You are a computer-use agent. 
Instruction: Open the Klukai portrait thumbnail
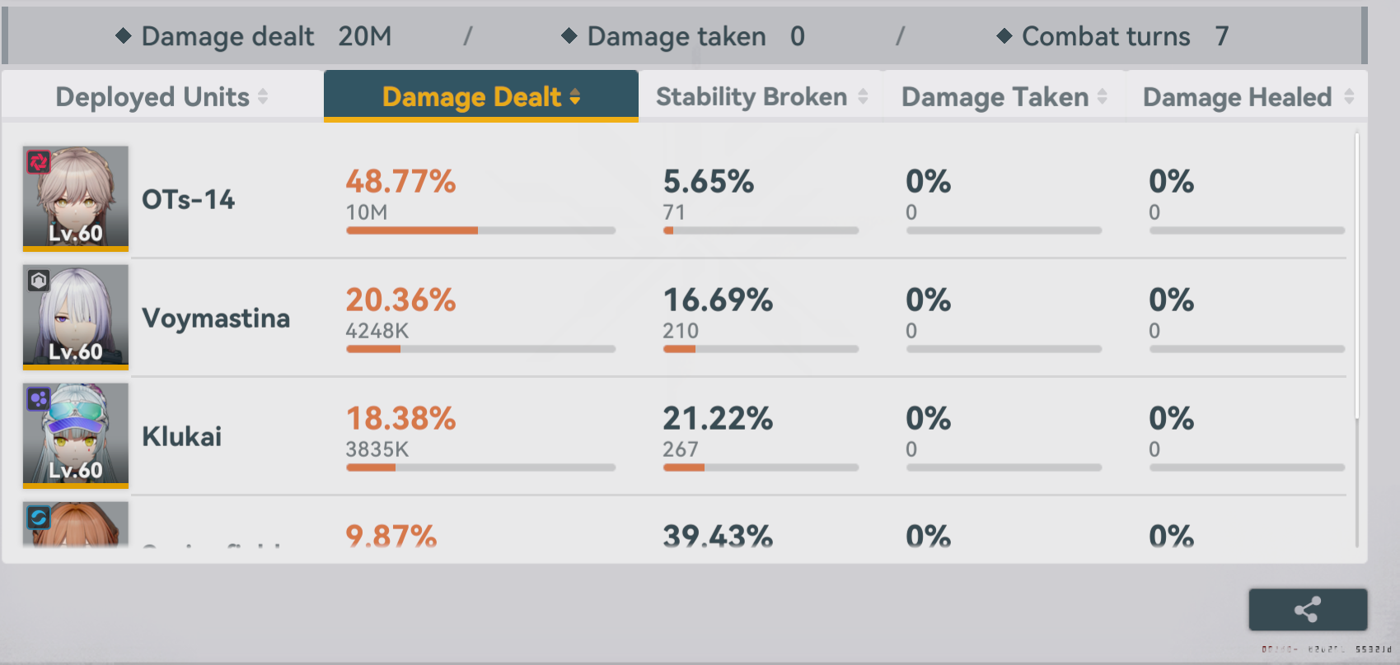coord(76,435)
